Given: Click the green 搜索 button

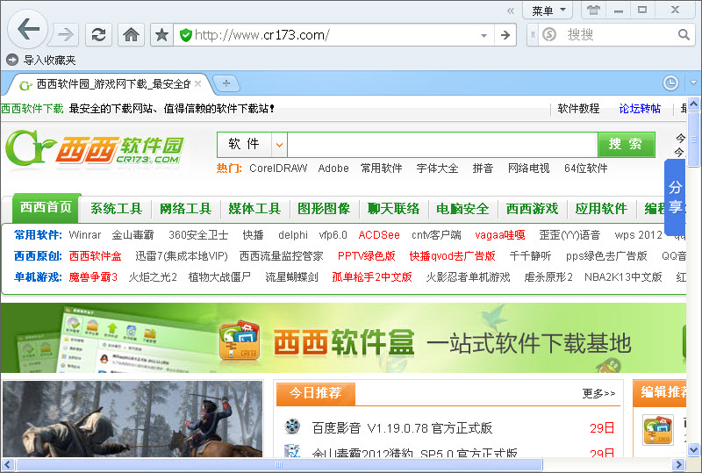Looking at the screenshot, I should tap(626, 144).
